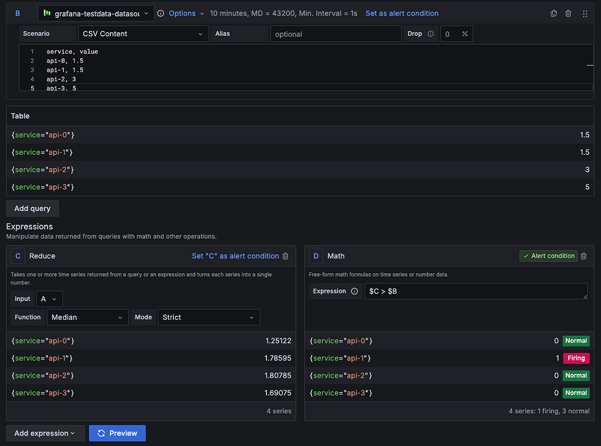Click Set as alert condition in the header
Viewport: 601px width, 446px height.
pyautogui.click(x=402, y=13)
